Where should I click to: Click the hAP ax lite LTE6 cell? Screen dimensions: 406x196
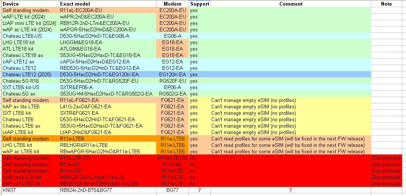point(29,106)
